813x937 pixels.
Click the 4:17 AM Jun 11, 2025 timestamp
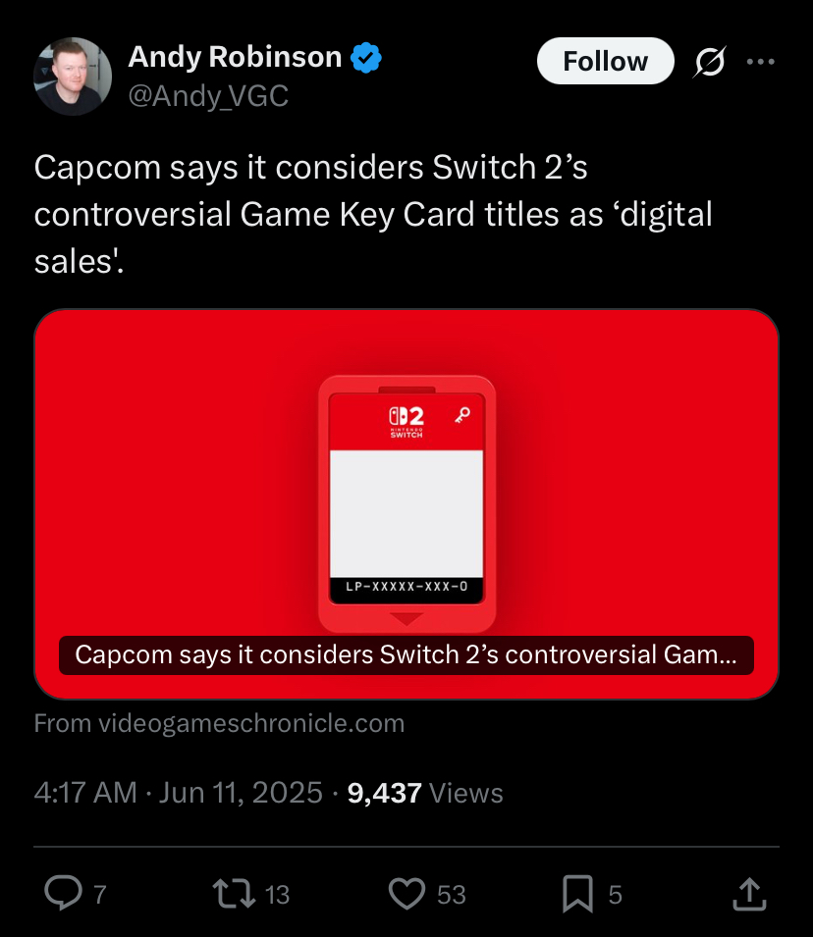click(179, 793)
